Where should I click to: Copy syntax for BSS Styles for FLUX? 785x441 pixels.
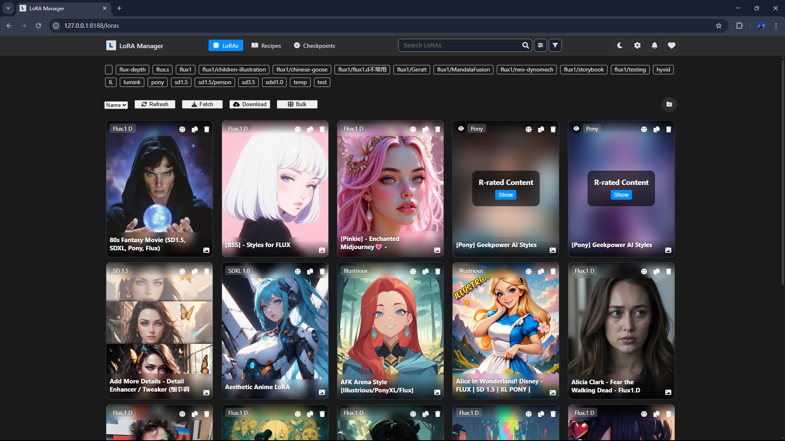[310, 129]
